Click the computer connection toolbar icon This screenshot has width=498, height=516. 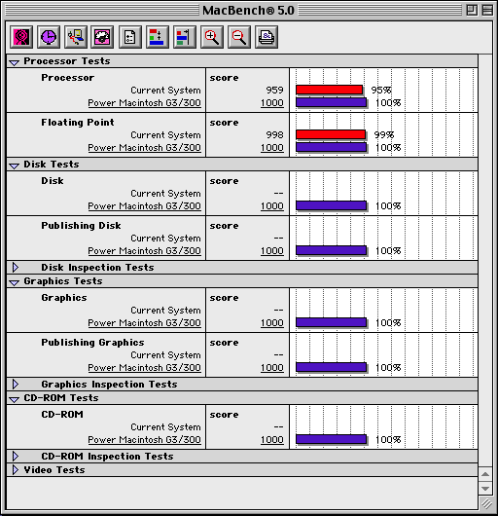coord(76,37)
